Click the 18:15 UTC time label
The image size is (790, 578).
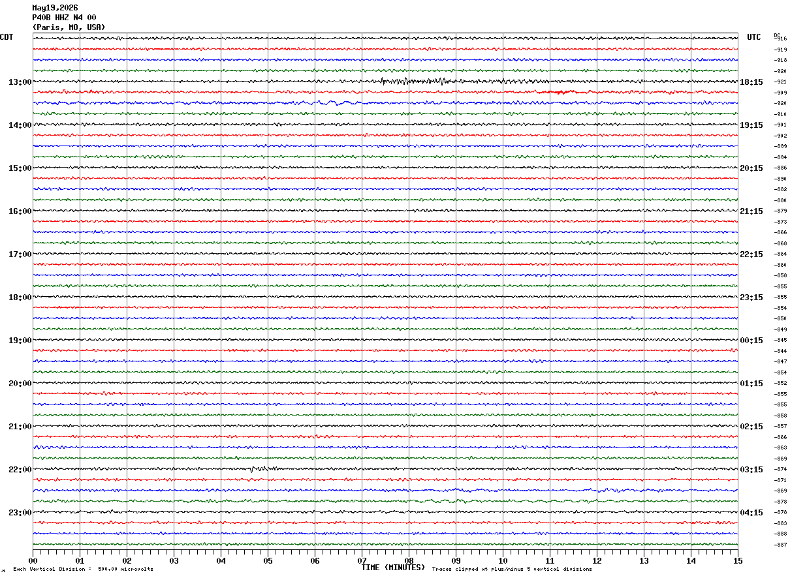coord(751,82)
